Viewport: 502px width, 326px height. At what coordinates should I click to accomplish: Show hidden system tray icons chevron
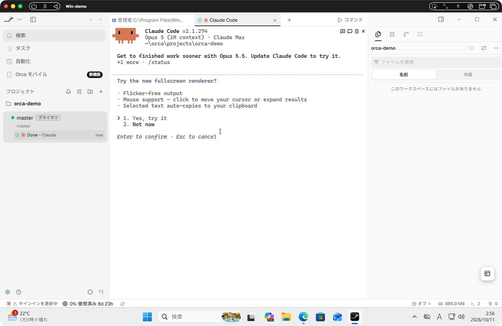[414, 317]
